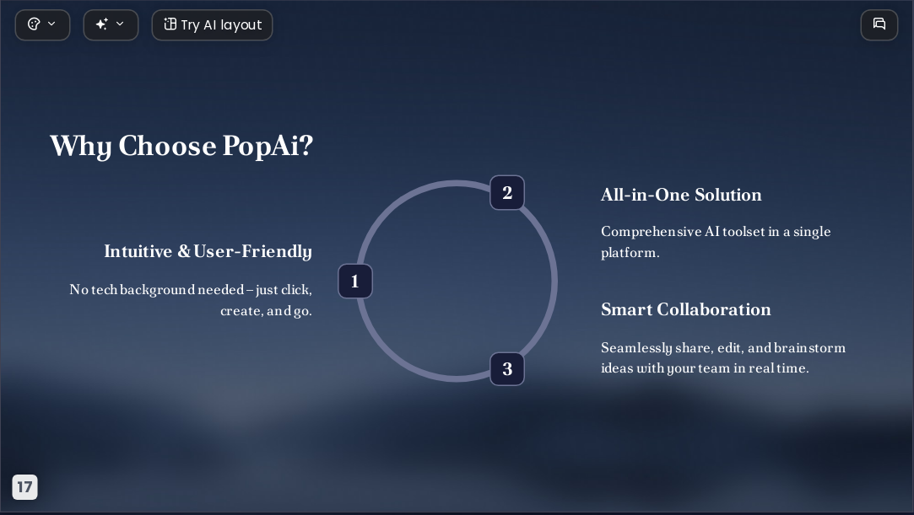The height and width of the screenshot is (515, 914).
Task: Select the numbered badge 1 on circle
Action: coord(355,281)
